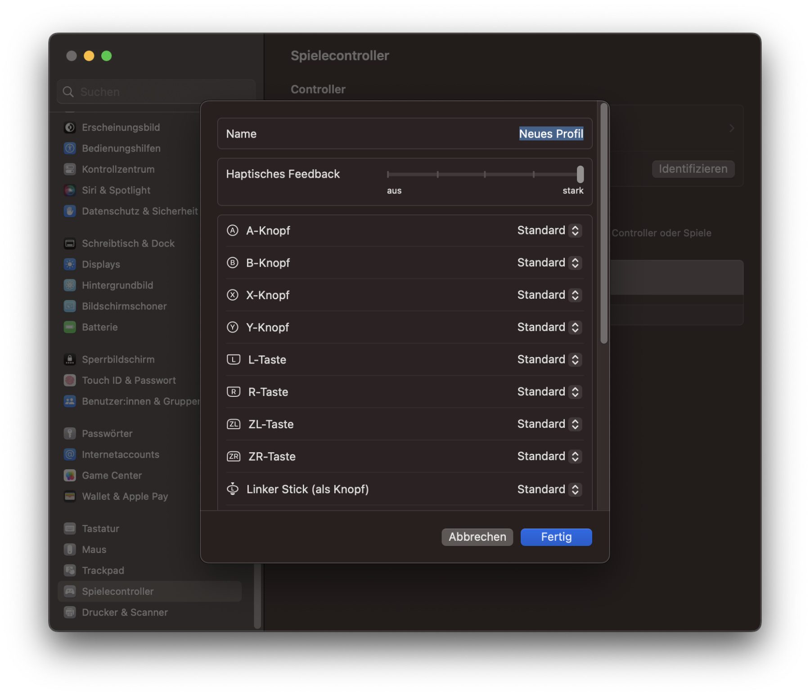Click the Batterie icon in sidebar
Viewport: 810px width, 696px height.
[x=70, y=327]
